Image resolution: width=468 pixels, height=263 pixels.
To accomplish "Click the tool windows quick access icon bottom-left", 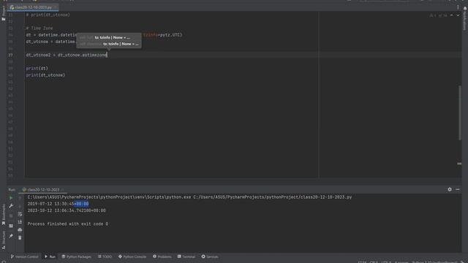I will (4, 262).
